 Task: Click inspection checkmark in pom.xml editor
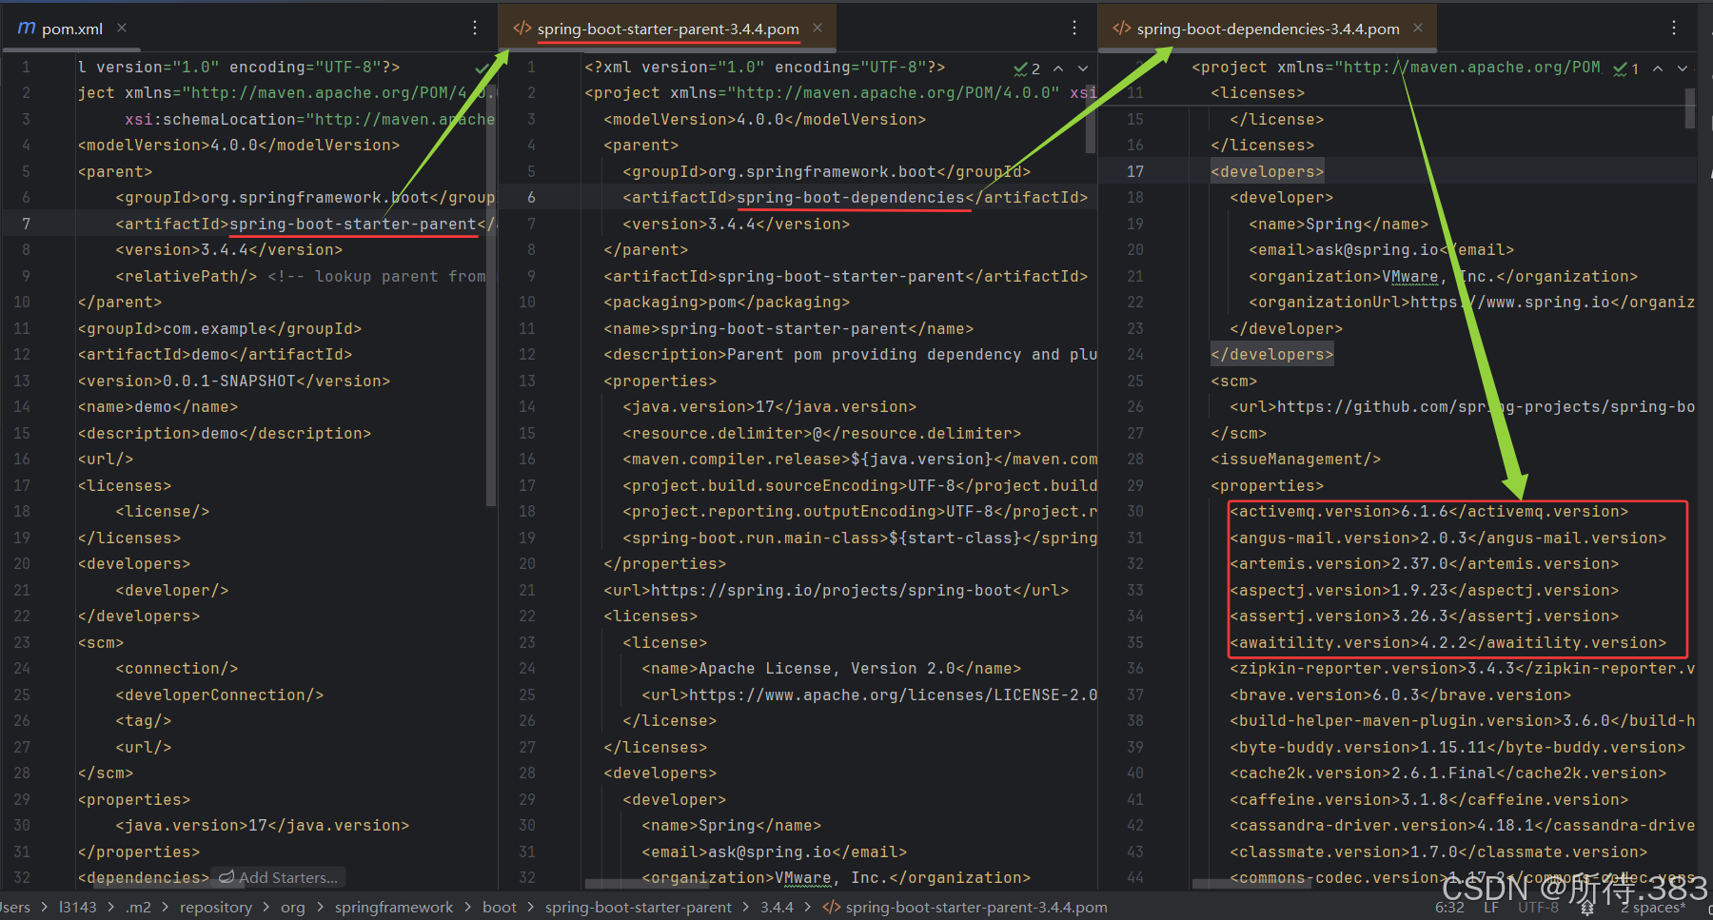pyautogui.click(x=482, y=69)
